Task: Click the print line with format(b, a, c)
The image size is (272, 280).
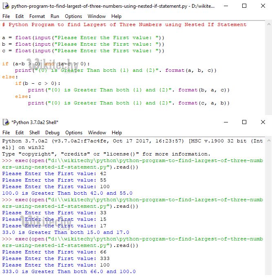Action: tap(129, 90)
